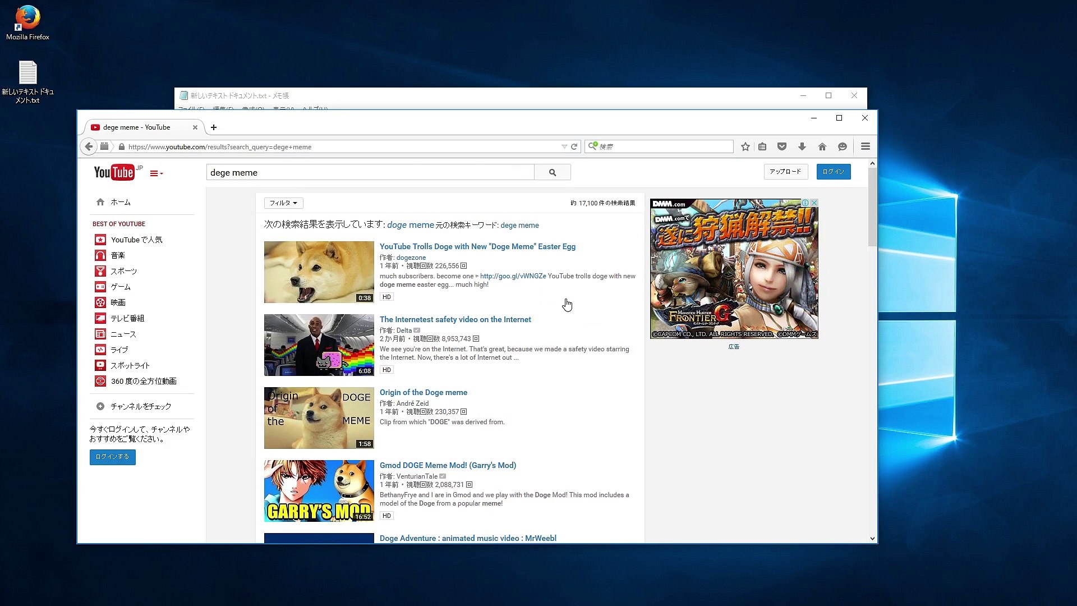1077x606 pixels.
Task: Click the André Zeid channel name
Action: 412,403
